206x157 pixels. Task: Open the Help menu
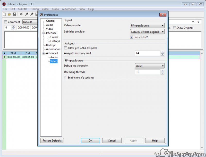pos(91,9)
